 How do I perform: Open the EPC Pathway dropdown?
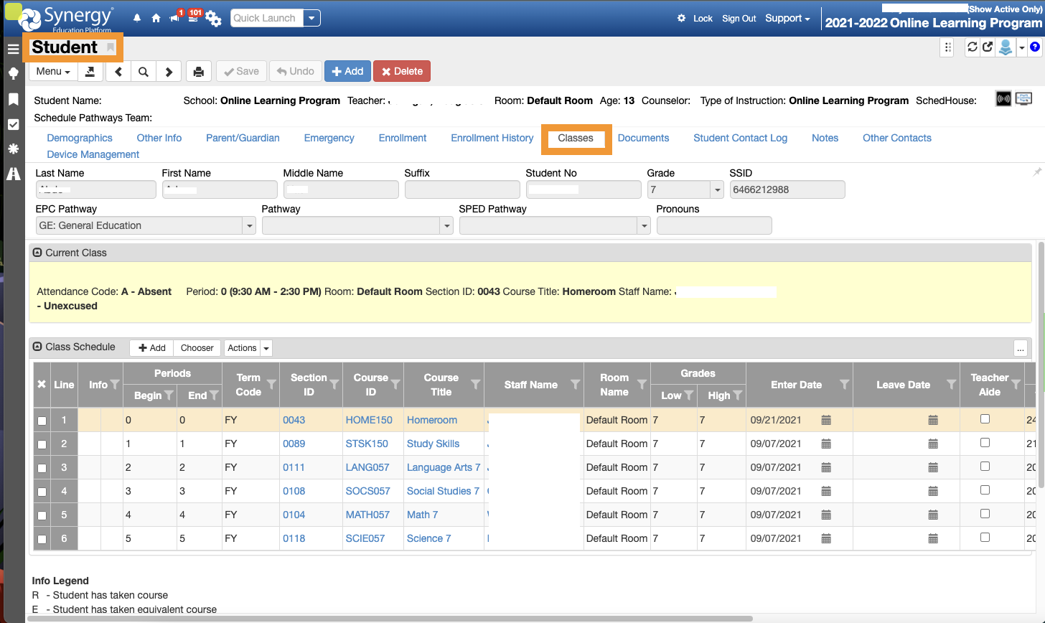[249, 225]
